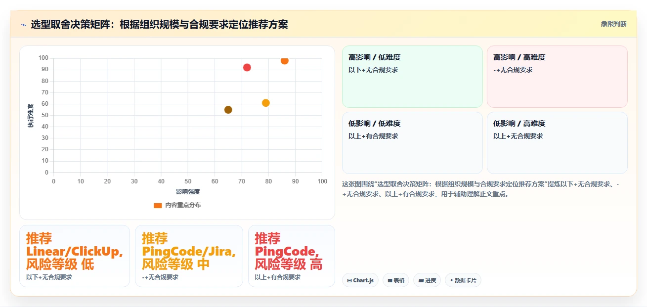
Task: Select the 表格 tag chip
Action: (396, 280)
